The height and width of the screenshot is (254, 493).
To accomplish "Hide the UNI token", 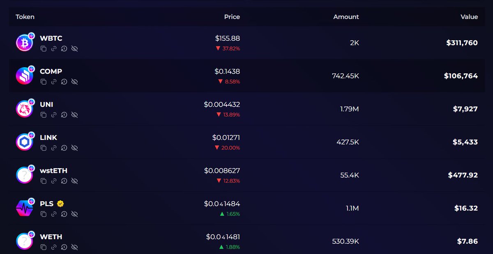I will click(74, 115).
